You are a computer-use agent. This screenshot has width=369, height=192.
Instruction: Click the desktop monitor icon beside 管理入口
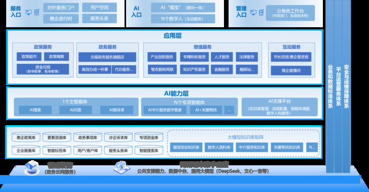coord(253,12)
